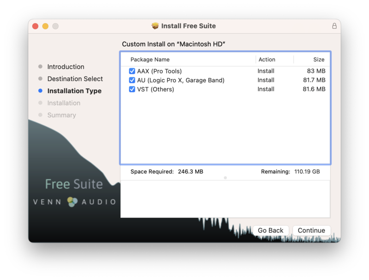Click the Action column header

tap(267, 59)
